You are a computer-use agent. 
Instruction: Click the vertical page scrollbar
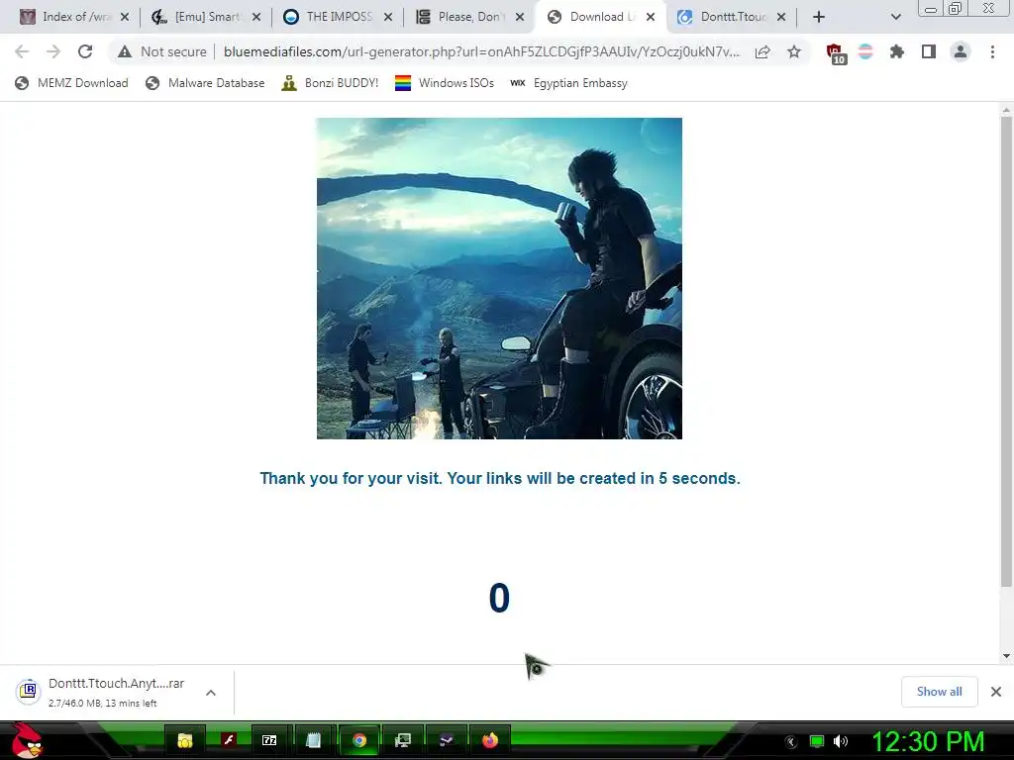[1006, 352]
